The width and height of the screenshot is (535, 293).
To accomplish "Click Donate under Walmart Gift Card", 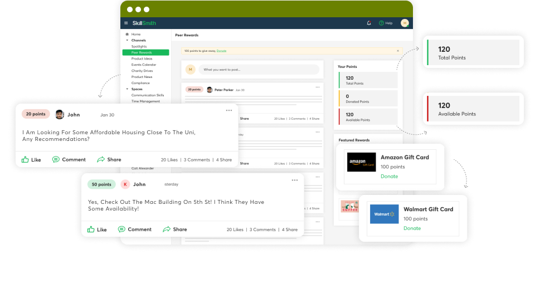I will click(412, 228).
